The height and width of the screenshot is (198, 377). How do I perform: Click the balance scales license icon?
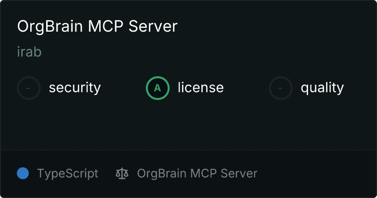(x=122, y=173)
